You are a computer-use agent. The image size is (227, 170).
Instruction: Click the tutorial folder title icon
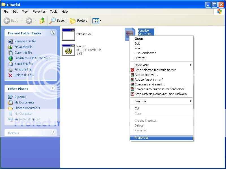coord(3,5)
